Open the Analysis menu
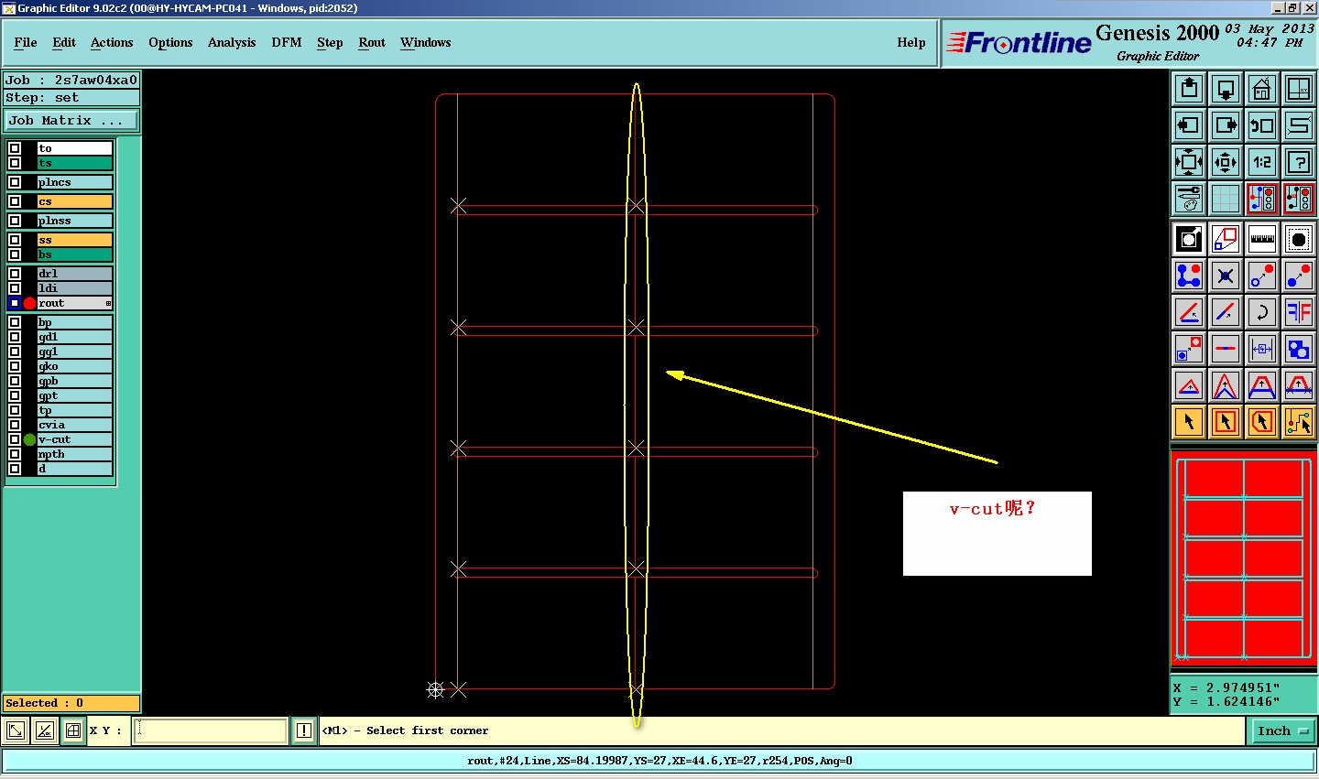The height and width of the screenshot is (779, 1319). [x=232, y=42]
